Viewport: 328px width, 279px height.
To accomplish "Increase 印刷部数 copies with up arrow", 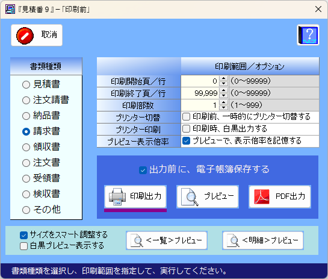I will [x=224, y=102].
